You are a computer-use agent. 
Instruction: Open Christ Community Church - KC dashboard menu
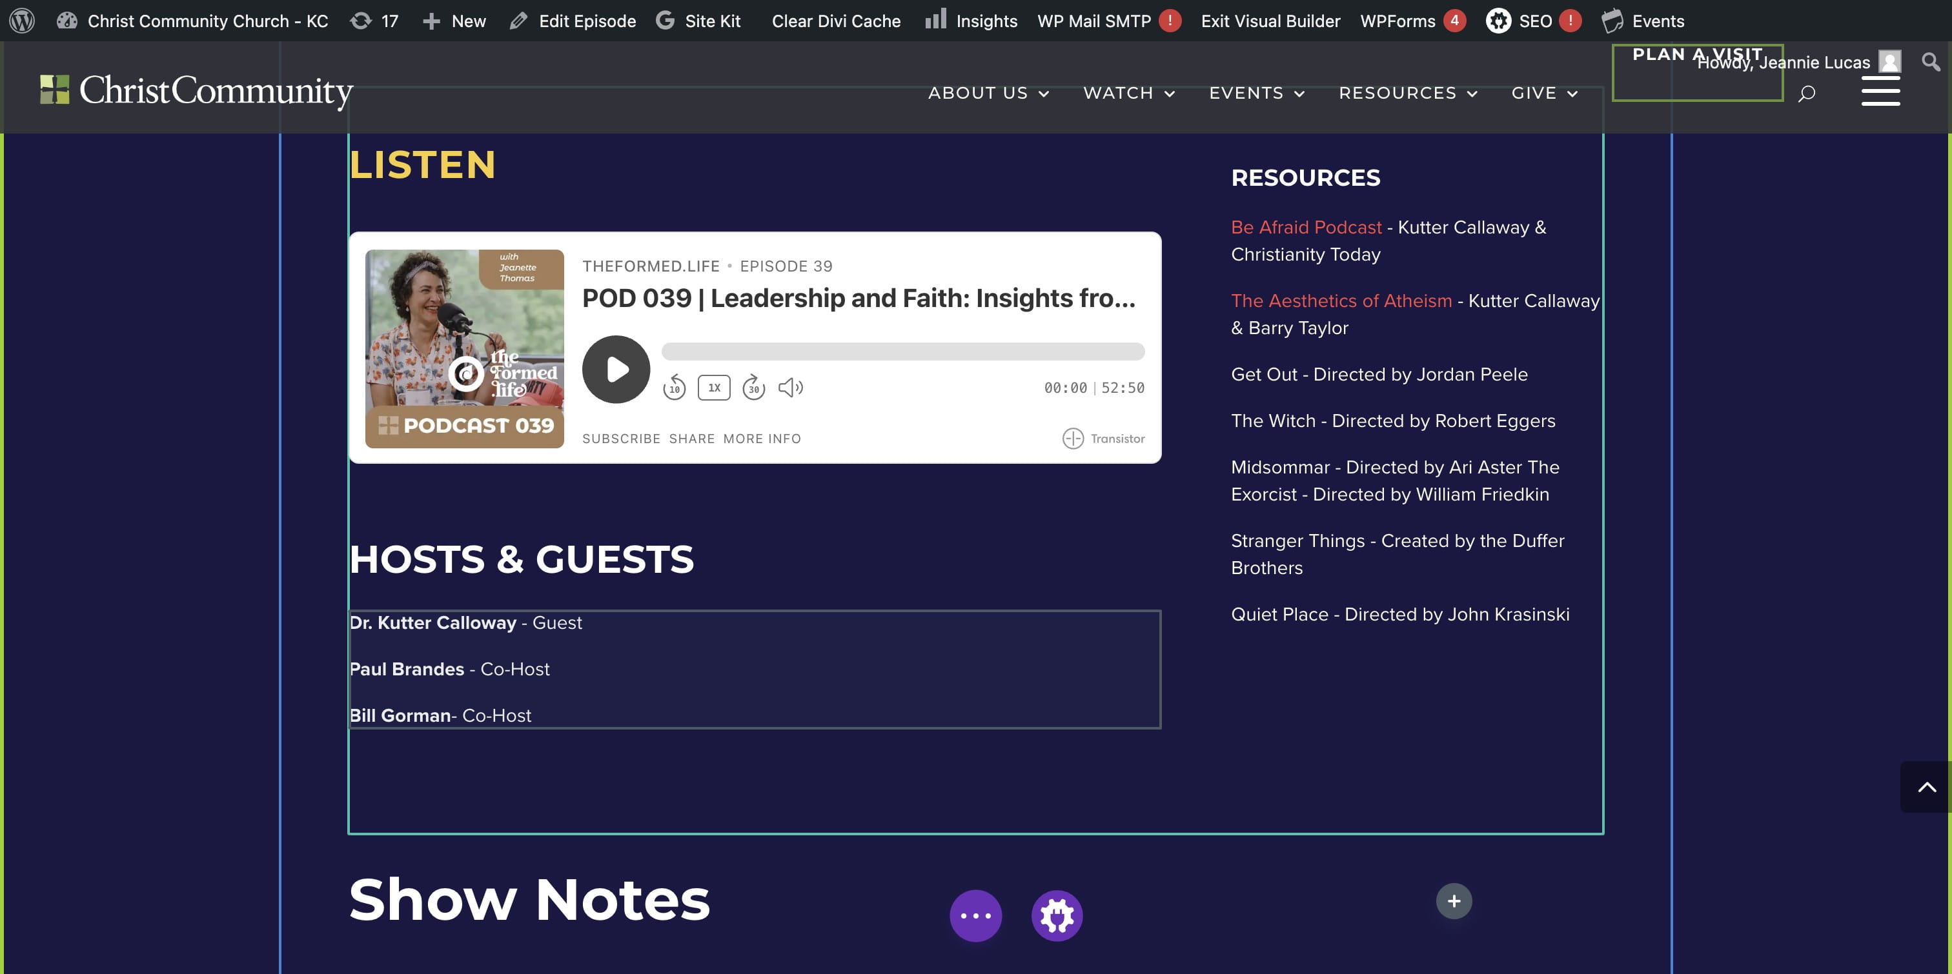pos(192,21)
